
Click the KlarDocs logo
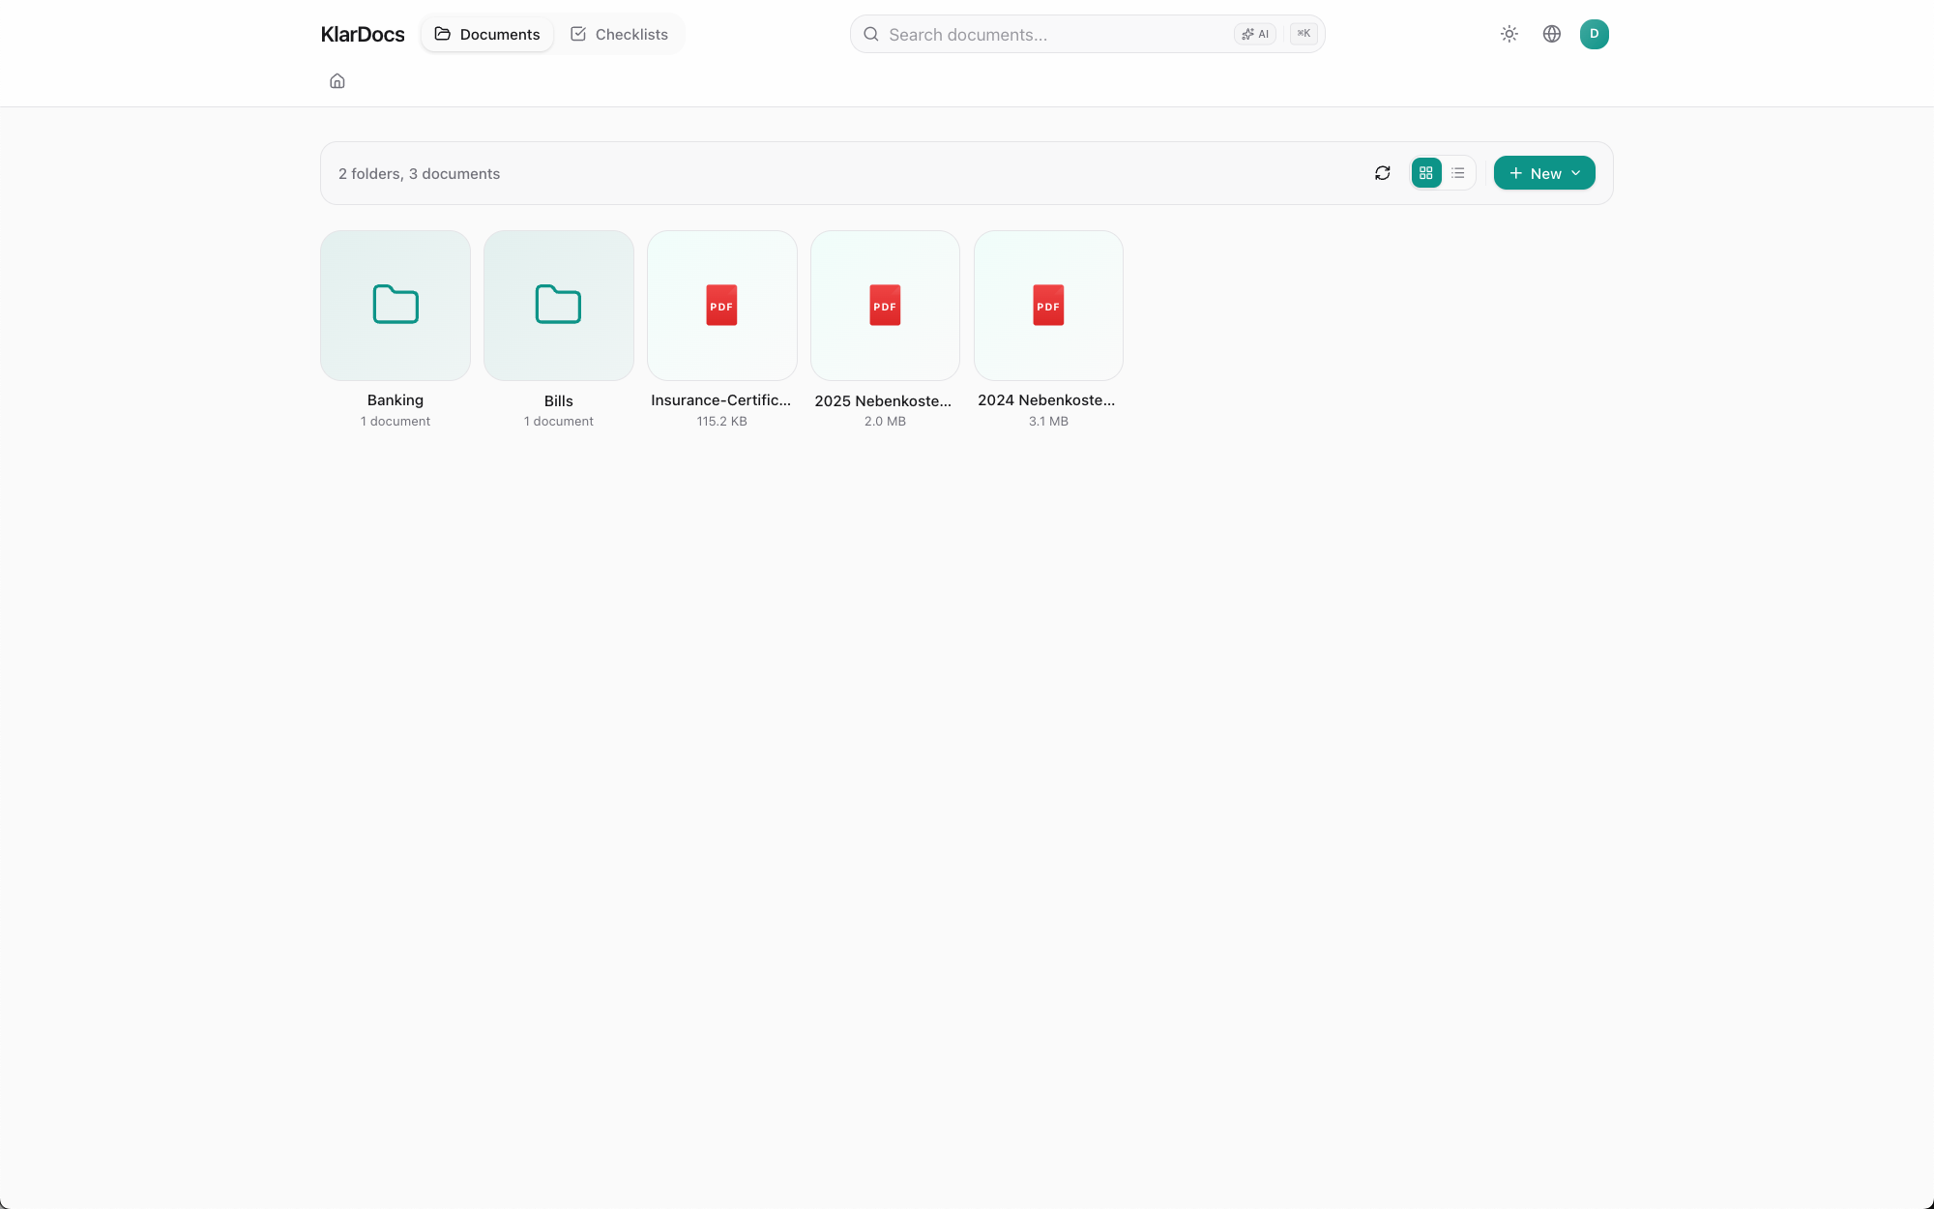point(363,35)
